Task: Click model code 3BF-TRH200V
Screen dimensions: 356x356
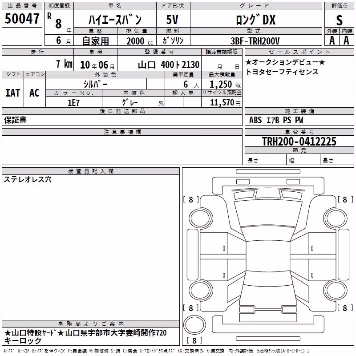Action: coord(255,41)
